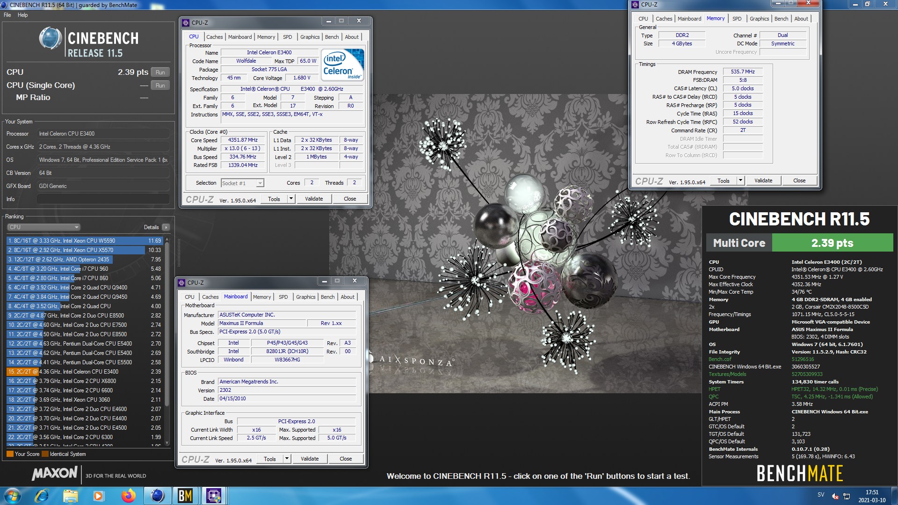This screenshot has width=898, height=505.
Task: Click Close button in CPU-Z Memory window
Action: 799,180
